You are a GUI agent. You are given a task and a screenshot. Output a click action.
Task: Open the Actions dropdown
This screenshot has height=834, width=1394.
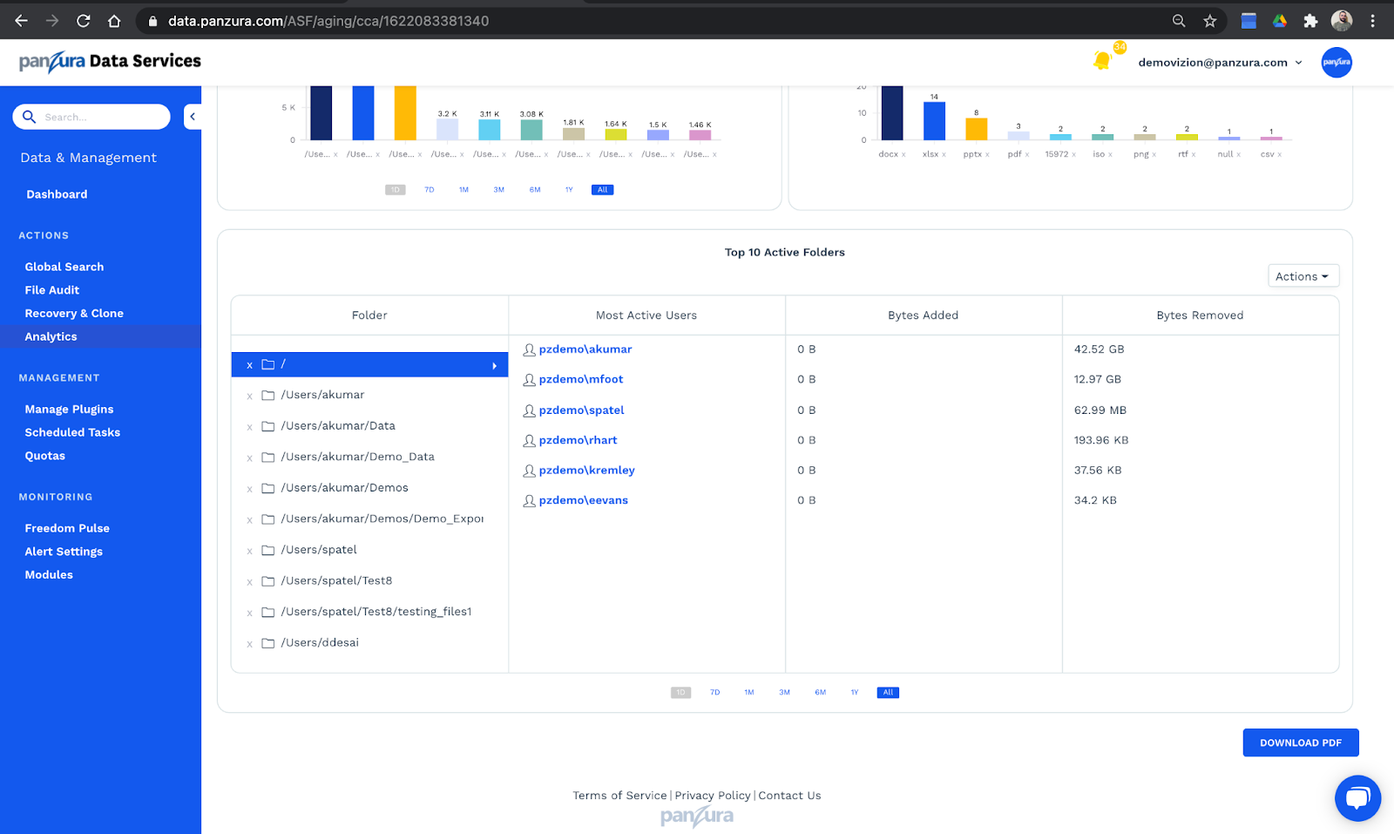point(1303,276)
